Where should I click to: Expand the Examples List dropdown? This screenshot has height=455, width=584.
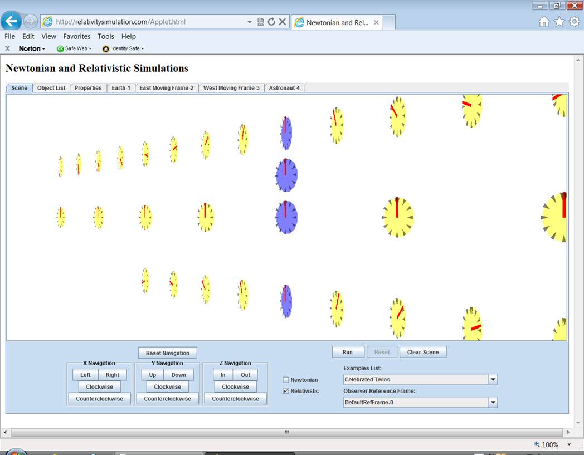[x=493, y=380]
